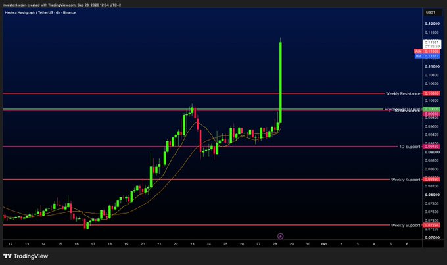Click the 0.08000 price axis value

pos(432,195)
